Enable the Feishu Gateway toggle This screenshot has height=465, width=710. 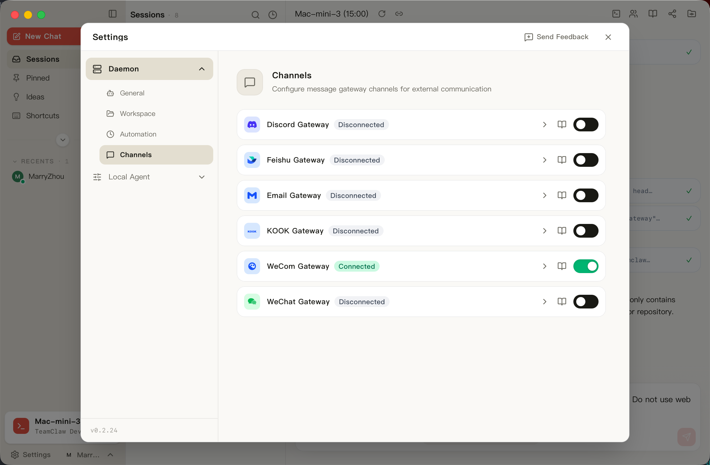pos(586,160)
